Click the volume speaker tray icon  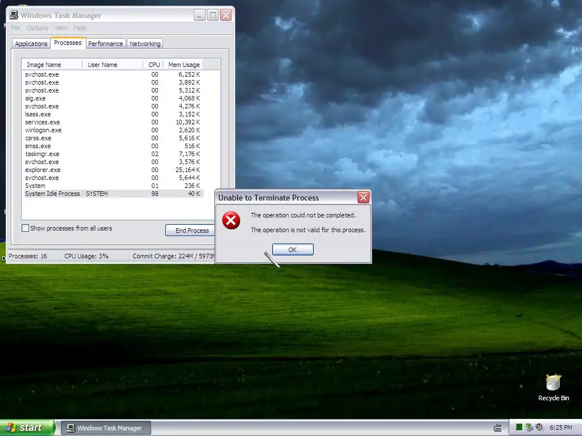coord(539,427)
